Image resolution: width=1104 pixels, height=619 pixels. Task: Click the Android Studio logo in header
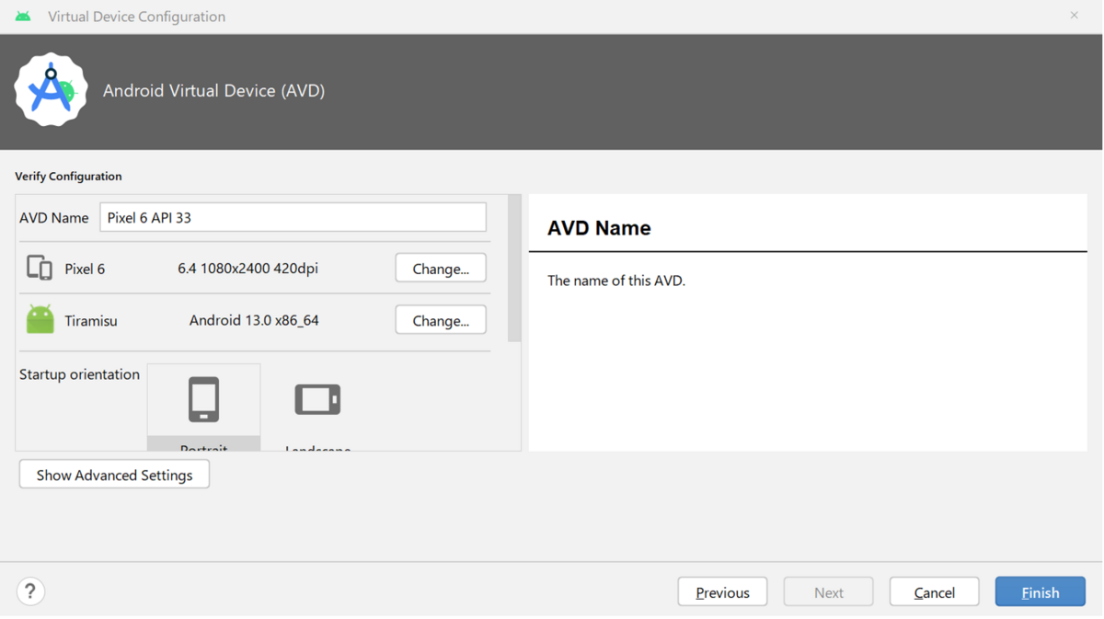tap(51, 90)
